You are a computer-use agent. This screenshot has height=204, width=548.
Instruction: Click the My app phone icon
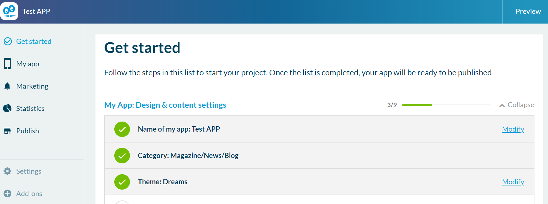[7, 64]
